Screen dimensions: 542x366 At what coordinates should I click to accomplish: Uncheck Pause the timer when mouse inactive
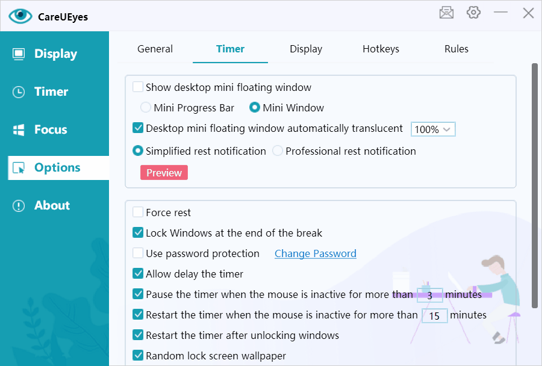tap(138, 294)
